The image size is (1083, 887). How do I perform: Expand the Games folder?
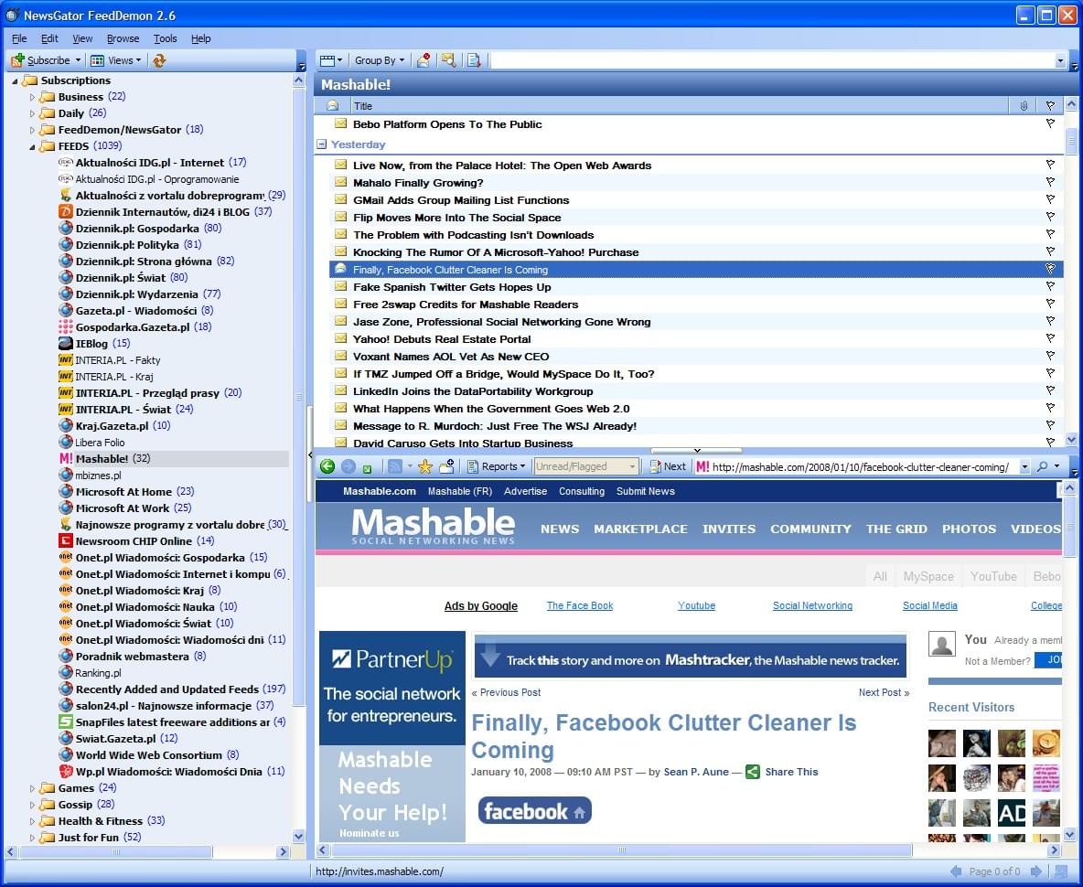click(32, 788)
